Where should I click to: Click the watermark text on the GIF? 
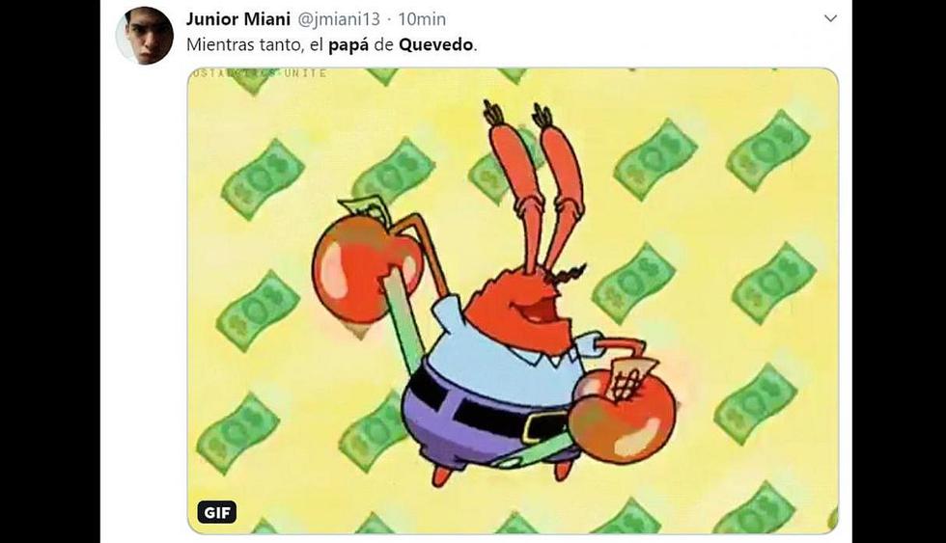pos(260,73)
